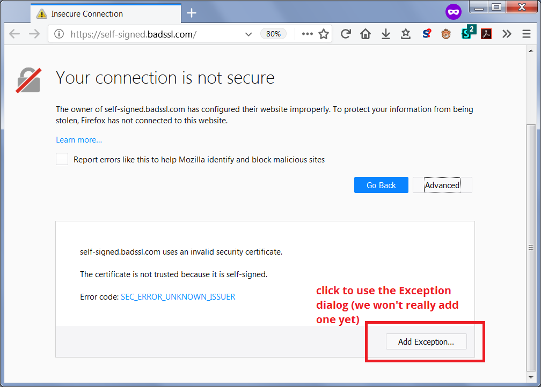Click the blue Go Back button
The width and height of the screenshot is (541, 387).
(381, 185)
